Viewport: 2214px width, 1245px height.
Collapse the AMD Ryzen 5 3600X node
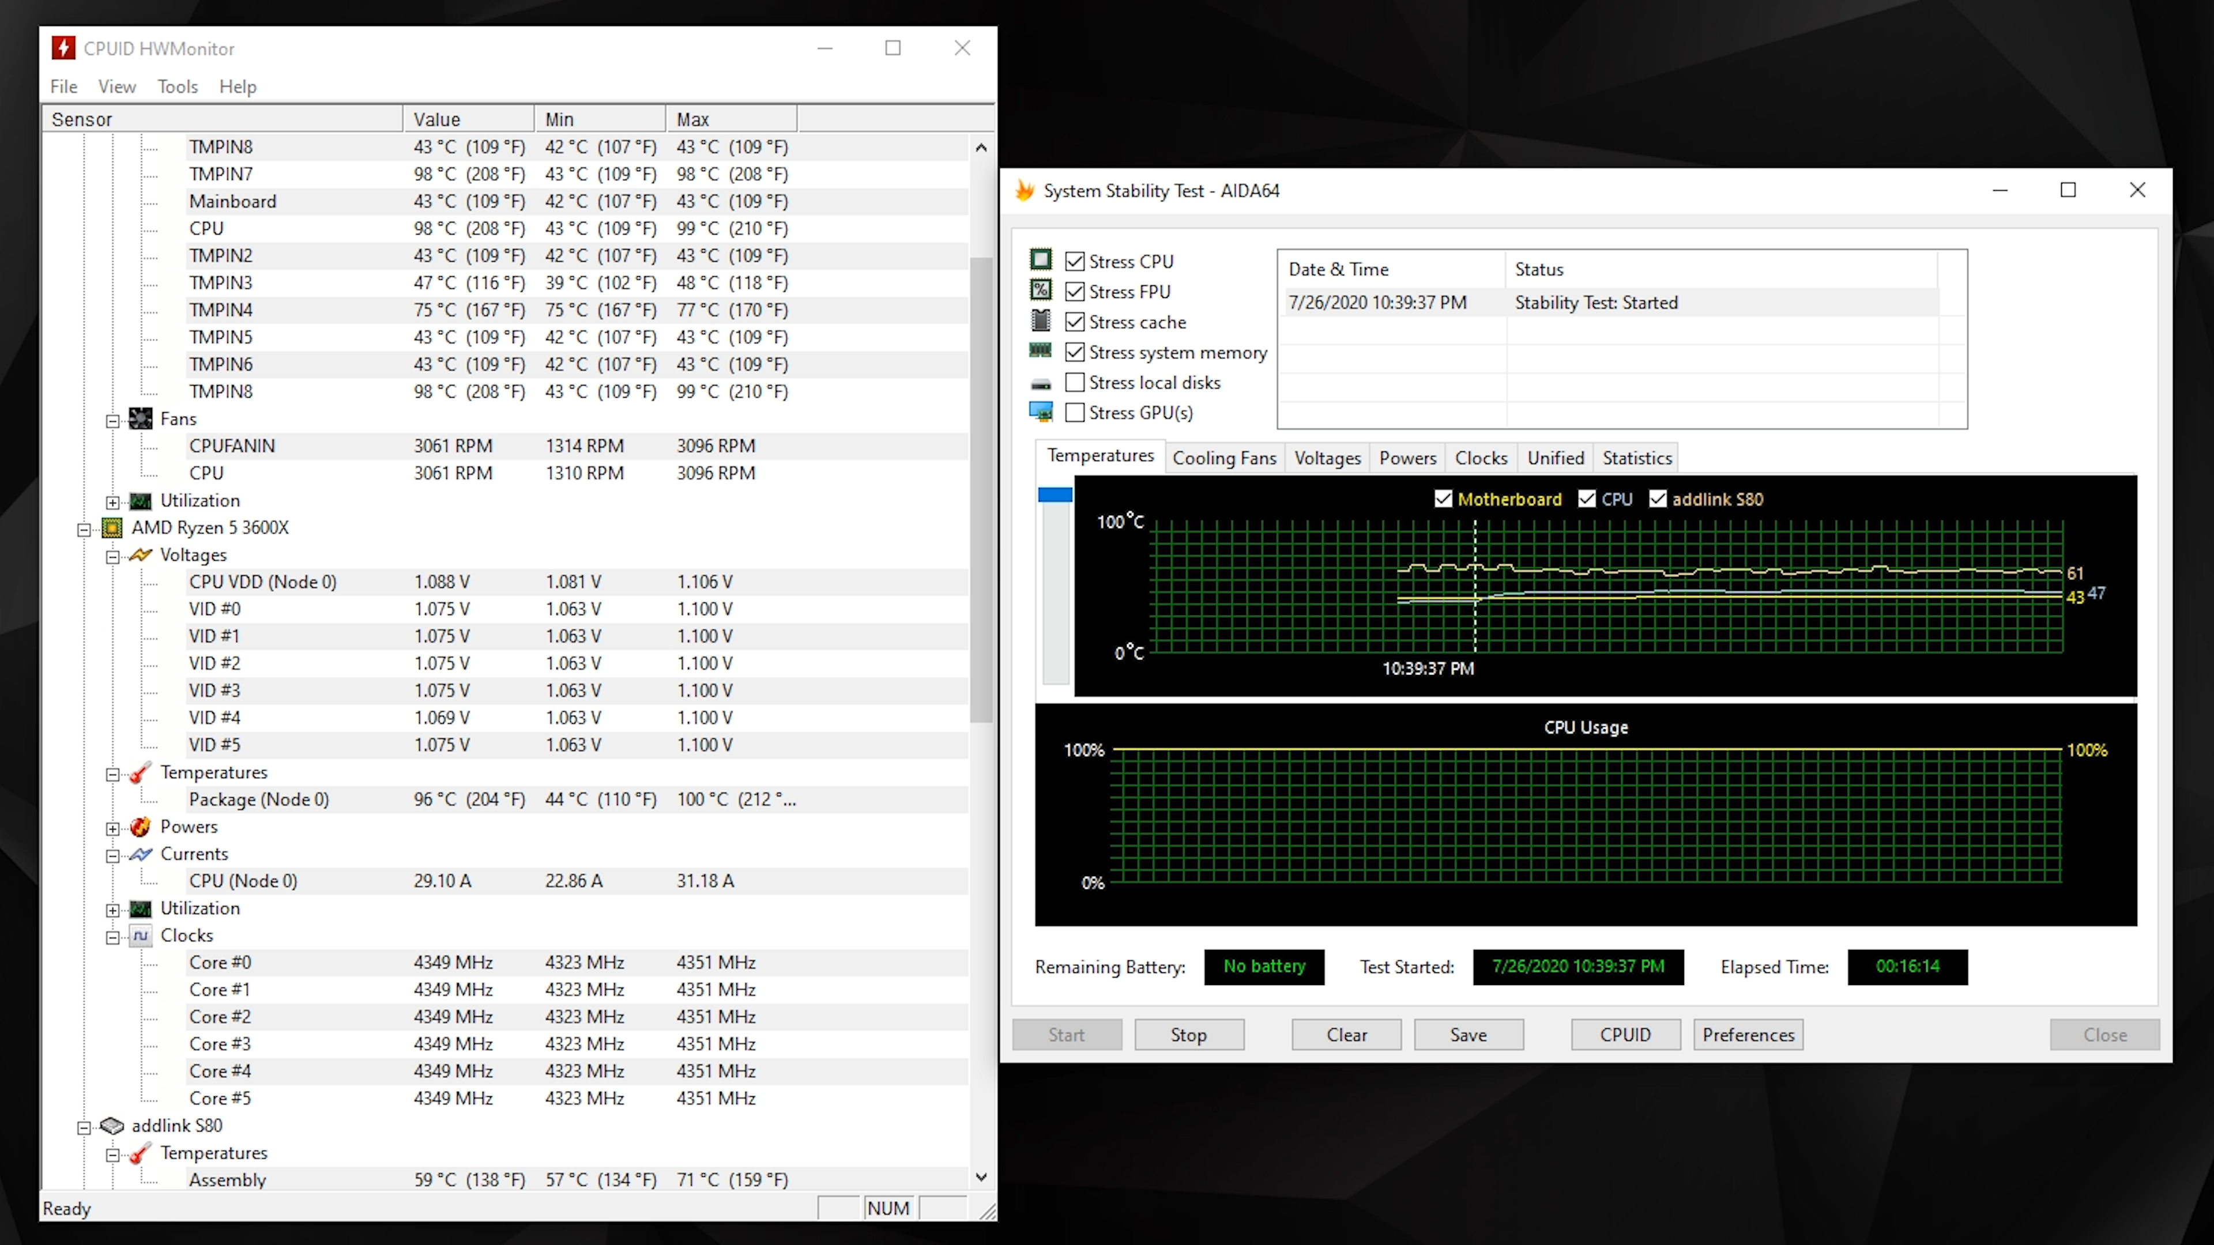pos(84,530)
